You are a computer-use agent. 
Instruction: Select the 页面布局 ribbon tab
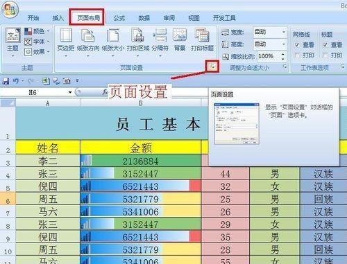88,18
